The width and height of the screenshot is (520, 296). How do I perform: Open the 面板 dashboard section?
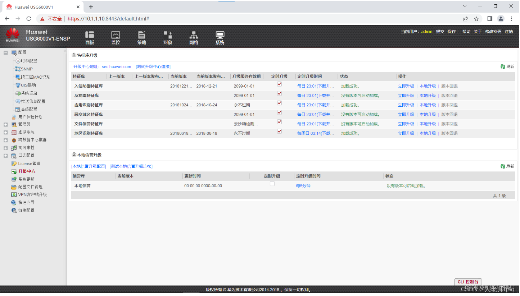coord(90,38)
